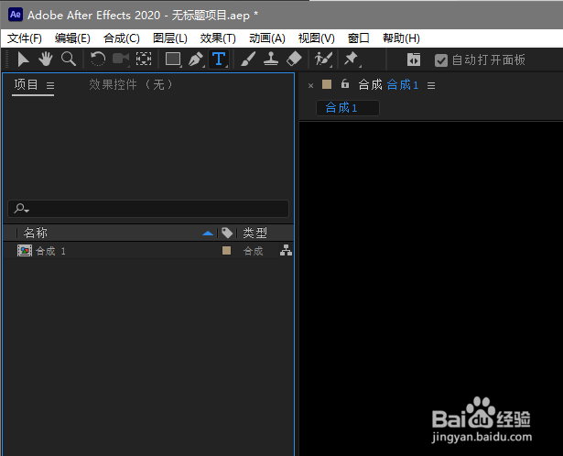The image size is (563, 456).
Task: Click the tan color label on viewer tab
Action: [327, 84]
